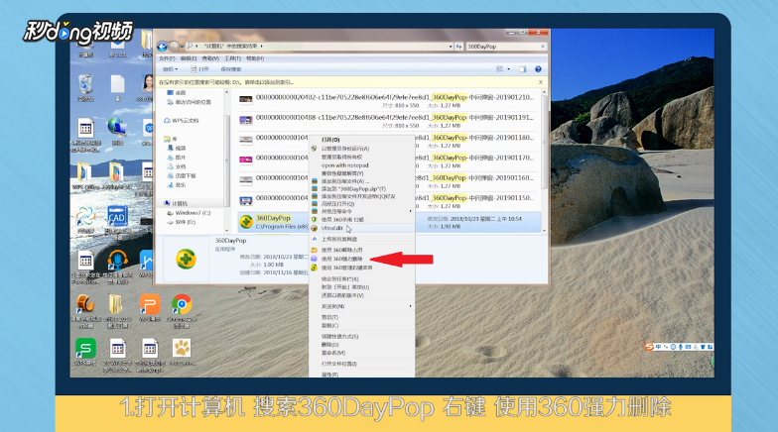Click the Explorer forward navigation arrow
This screenshot has height=432, width=778.
coord(175,47)
